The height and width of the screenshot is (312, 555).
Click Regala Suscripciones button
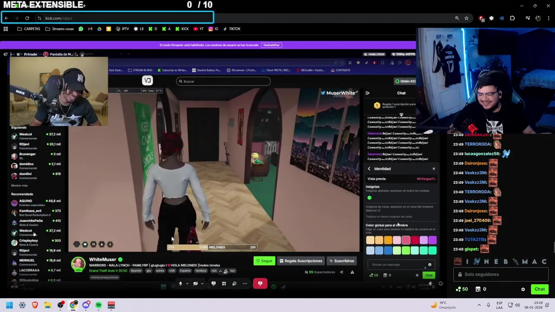tap(301, 261)
